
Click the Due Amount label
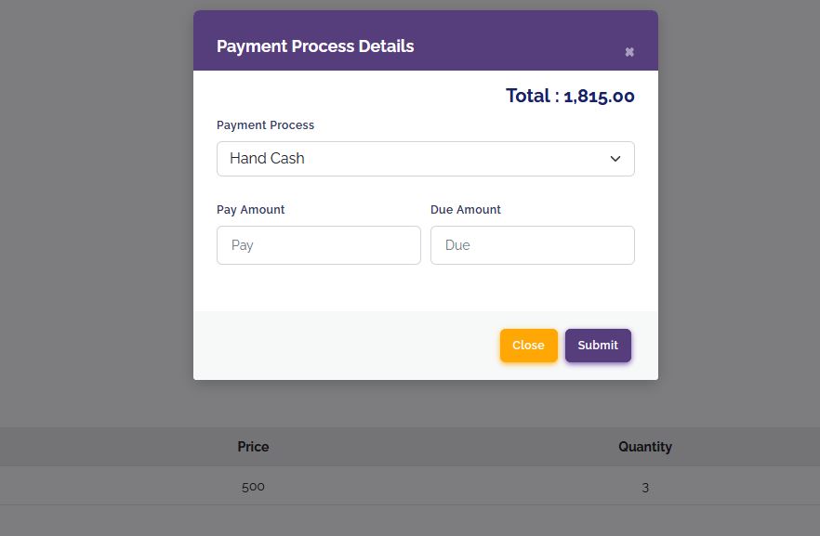(x=466, y=210)
